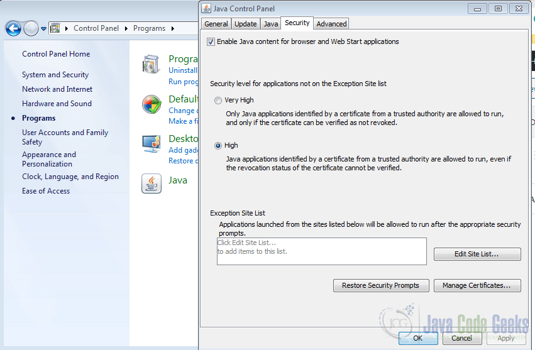This screenshot has width=535, height=350.
Task: Click the Uninstall link under Programs
Action: coord(183,70)
